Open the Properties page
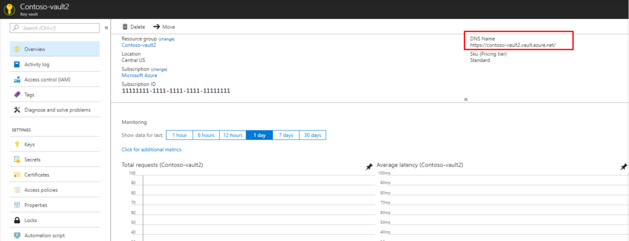This screenshot has width=629, height=241. (x=55, y=205)
